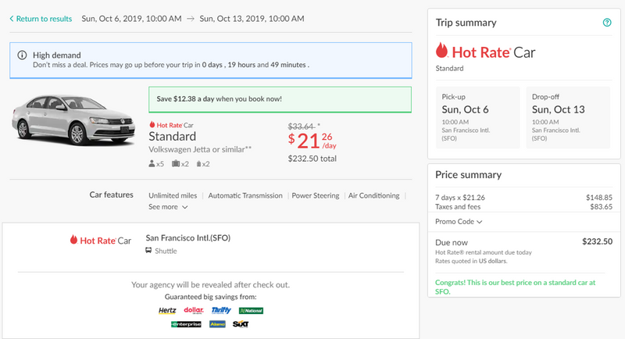Image resolution: width=625 pixels, height=339 pixels.
Task: Click the Save $12.38 a day banner
Action: click(x=280, y=99)
